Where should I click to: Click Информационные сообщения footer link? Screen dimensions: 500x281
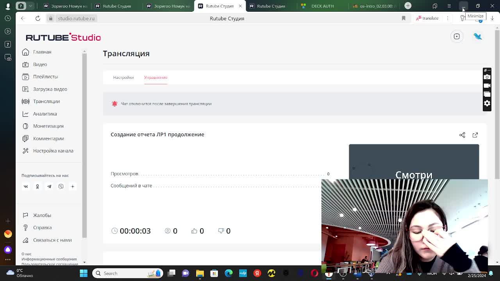coord(49,259)
